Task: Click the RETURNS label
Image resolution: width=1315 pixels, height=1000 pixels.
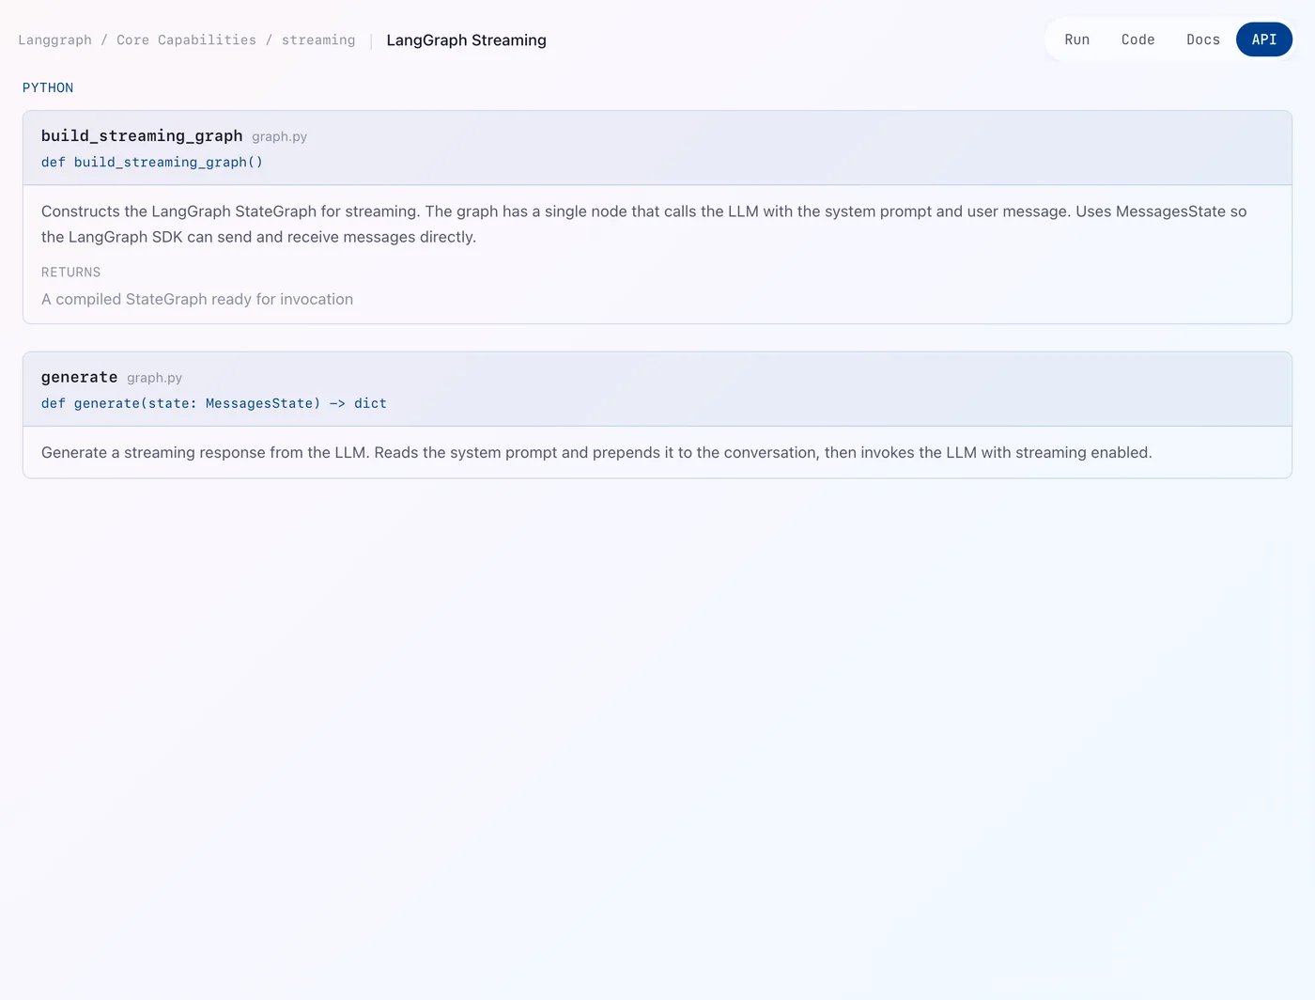Action: pos(70,272)
